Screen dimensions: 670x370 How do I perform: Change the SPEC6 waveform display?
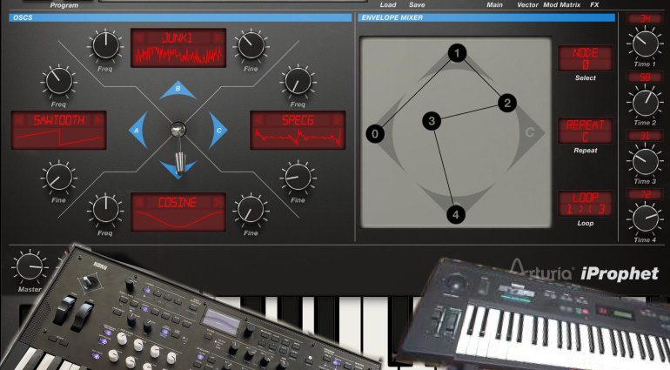[x=298, y=130]
